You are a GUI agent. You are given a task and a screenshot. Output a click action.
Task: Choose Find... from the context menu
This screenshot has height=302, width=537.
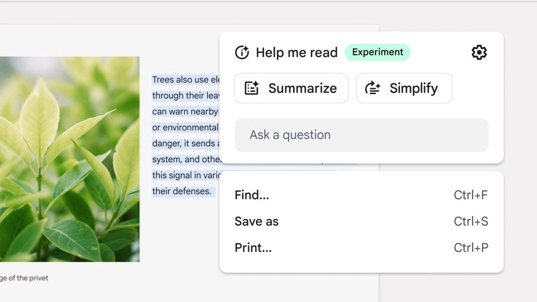[252, 195]
